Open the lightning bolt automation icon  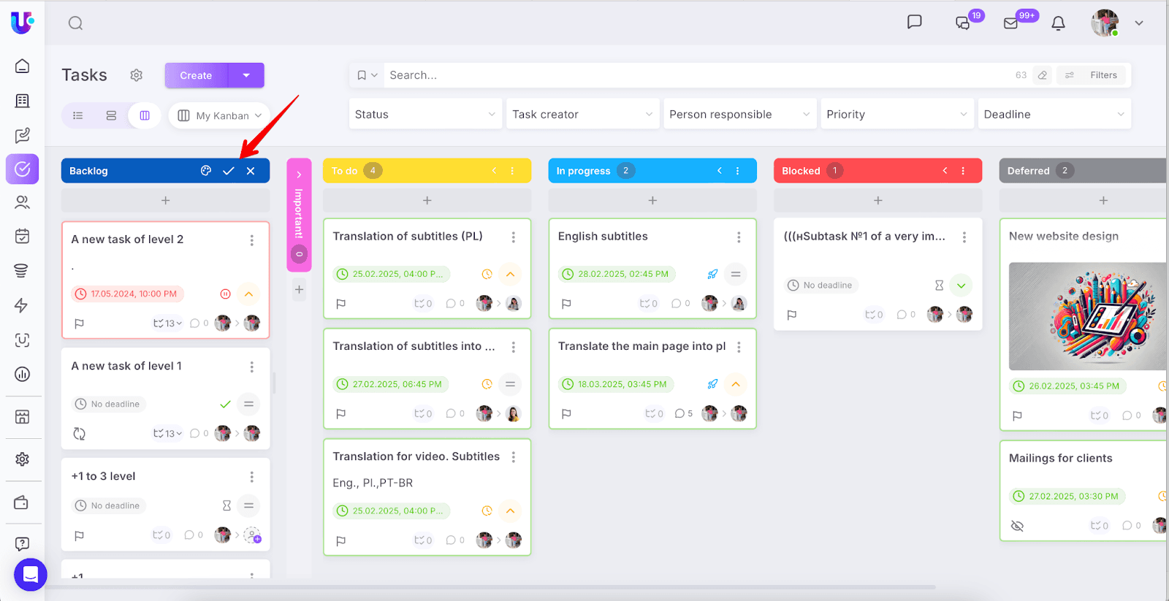[x=21, y=305]
